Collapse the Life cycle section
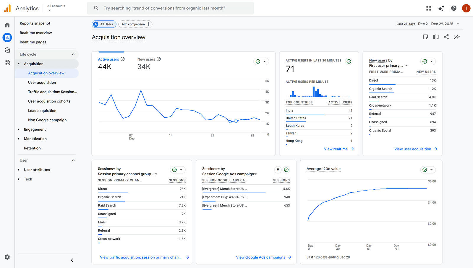The width and height of the screenshot is (473, 268). pos(73,54)
